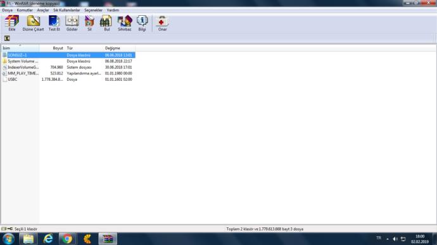This screenshot has height=245, width=437.
Task: Click Sistem dosyası type cell
Action: (x=79, y=67)
